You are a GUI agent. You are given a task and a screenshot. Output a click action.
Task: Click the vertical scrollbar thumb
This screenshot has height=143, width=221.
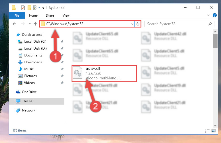point(215,41)
